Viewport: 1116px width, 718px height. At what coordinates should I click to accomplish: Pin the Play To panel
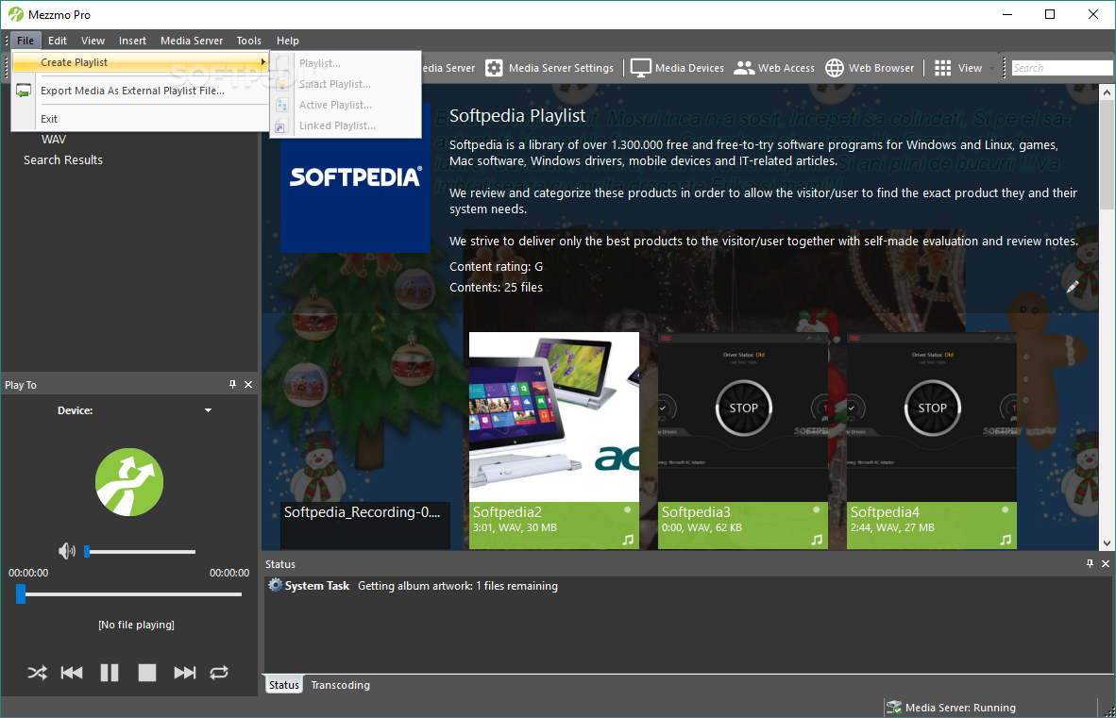pyautogui.click(x=232, y=385)
